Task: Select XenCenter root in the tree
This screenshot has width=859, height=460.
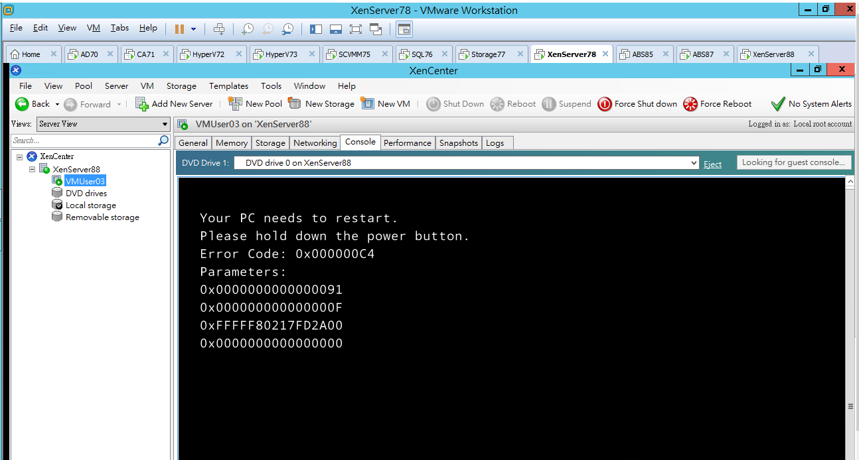Action: tap(57, 156)
